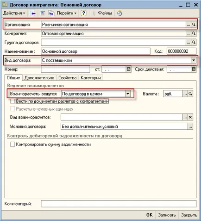The image size is (201, 221).
Task: Click the Закрыть button
Action: click(x=189, y=215)
